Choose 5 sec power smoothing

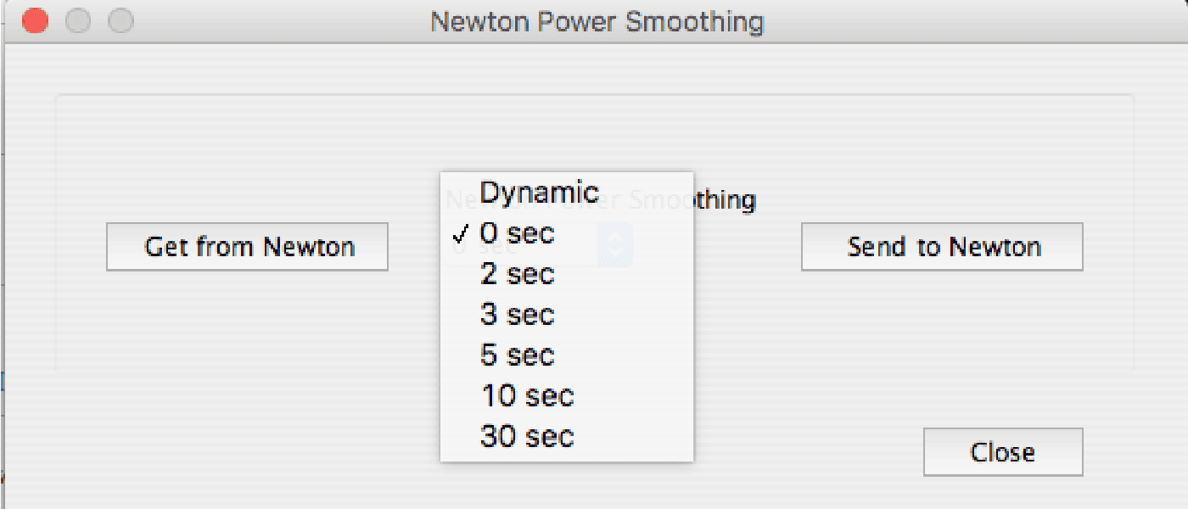click(x=517, y=355)
